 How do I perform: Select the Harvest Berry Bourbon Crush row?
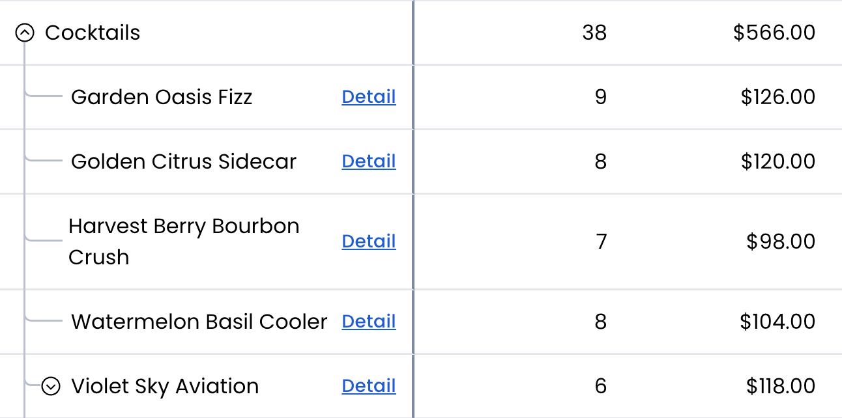(x=184, y=241)
